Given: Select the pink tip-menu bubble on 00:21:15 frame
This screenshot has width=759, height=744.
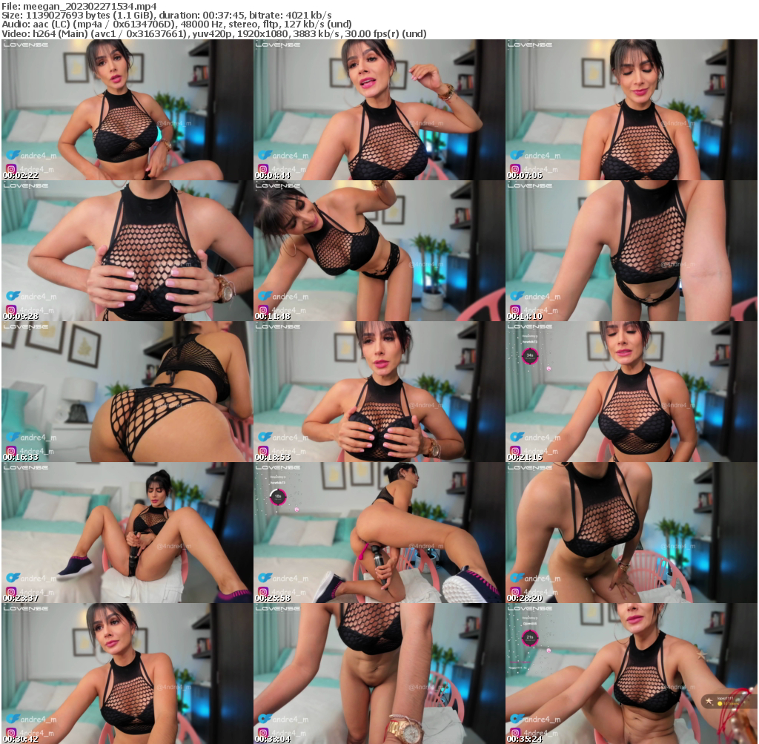Looking at the screenshot, I should [530, 356].
